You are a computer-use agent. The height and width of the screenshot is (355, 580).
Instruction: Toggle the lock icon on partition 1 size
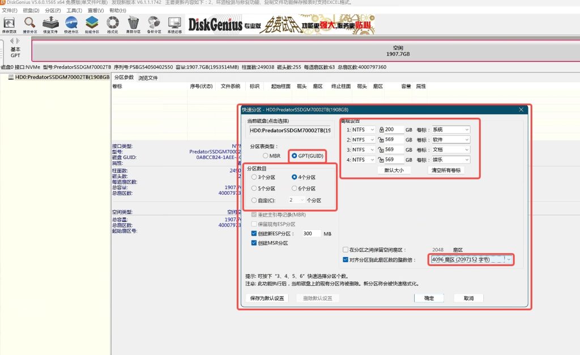(382, 130)
